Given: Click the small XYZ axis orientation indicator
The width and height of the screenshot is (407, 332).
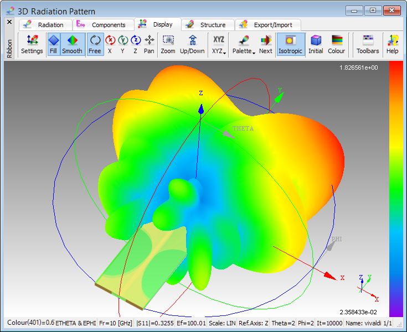Looking at the screenshot, I should [x=368, y=288].
